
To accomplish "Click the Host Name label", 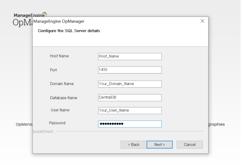I will 59,56.
